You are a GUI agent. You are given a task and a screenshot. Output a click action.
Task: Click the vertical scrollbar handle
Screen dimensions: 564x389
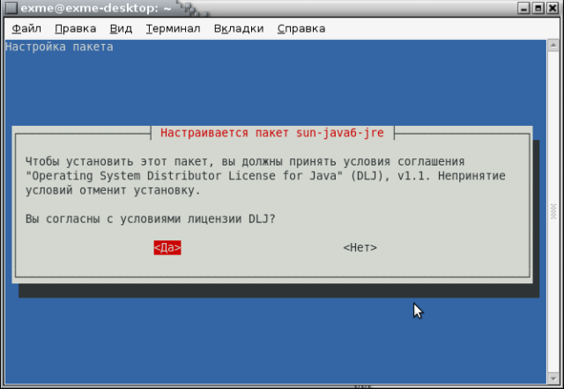coord(553,212)
